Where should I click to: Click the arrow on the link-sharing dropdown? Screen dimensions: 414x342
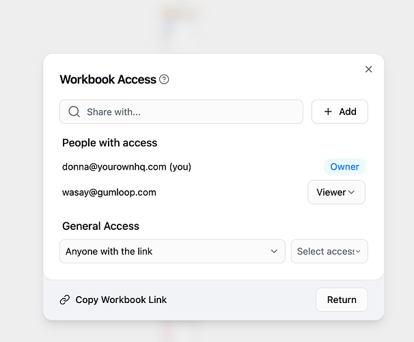pos(275,251)
